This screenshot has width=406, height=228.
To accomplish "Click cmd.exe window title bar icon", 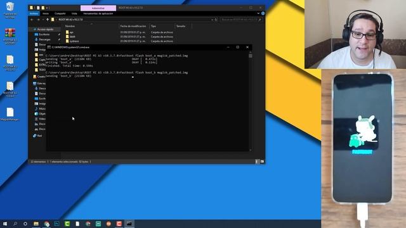I will point(49,47).
